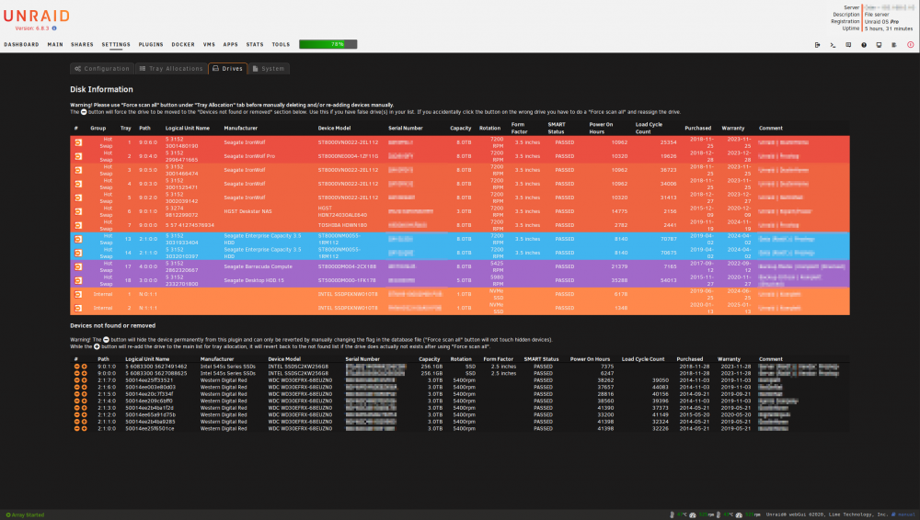Open the Tools menu

(x=281, y=44)
